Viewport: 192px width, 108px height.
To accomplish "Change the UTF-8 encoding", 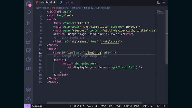I will 103,106.
